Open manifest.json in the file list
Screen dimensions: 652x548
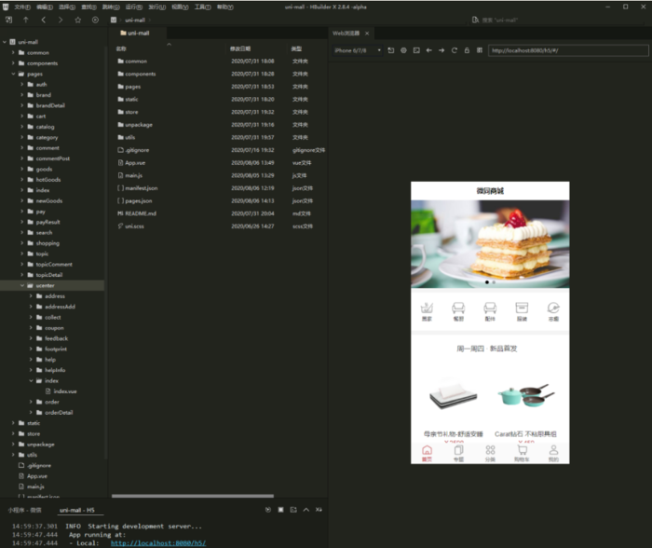pyautogui.click(x=141, y=188)
